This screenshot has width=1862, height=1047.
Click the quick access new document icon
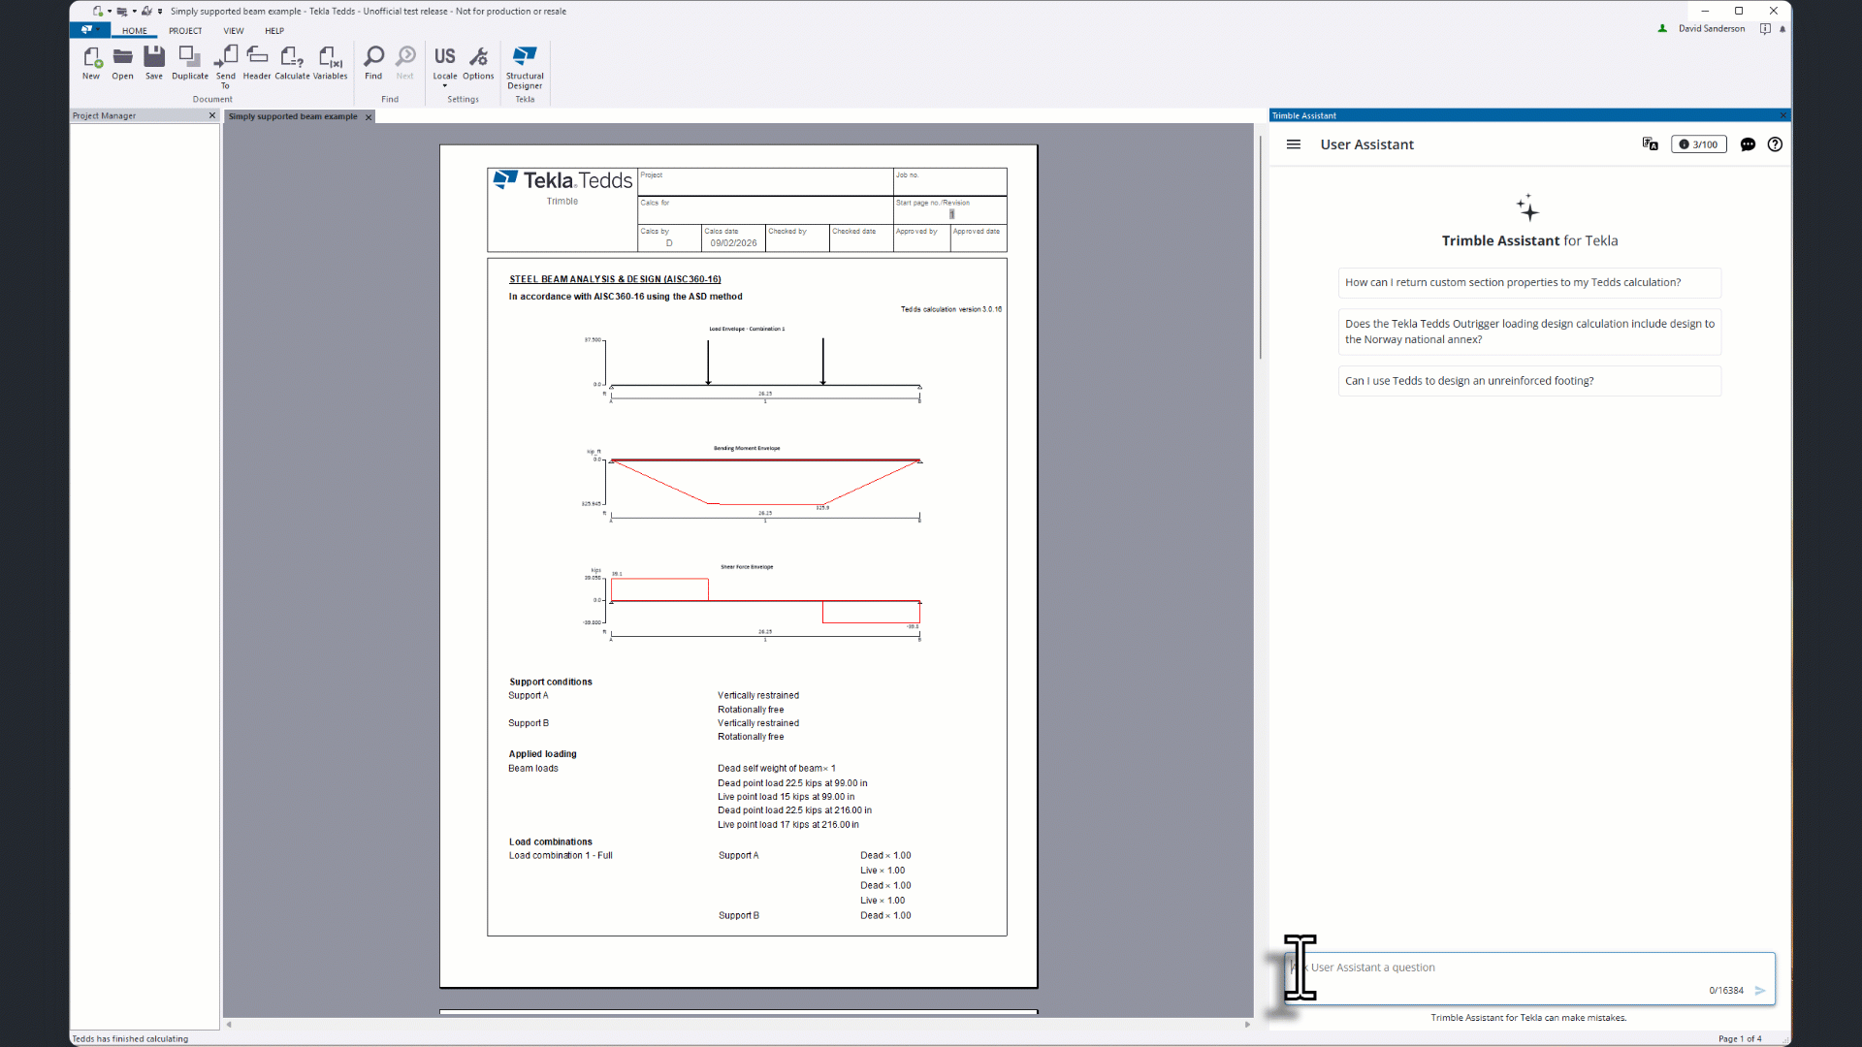coord(98,12)
